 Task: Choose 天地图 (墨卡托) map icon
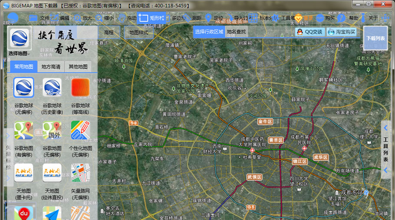24,173
